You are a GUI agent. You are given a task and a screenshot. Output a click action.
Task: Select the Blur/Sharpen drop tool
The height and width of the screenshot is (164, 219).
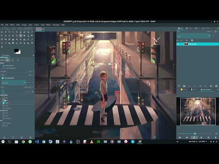click(28, 43)
